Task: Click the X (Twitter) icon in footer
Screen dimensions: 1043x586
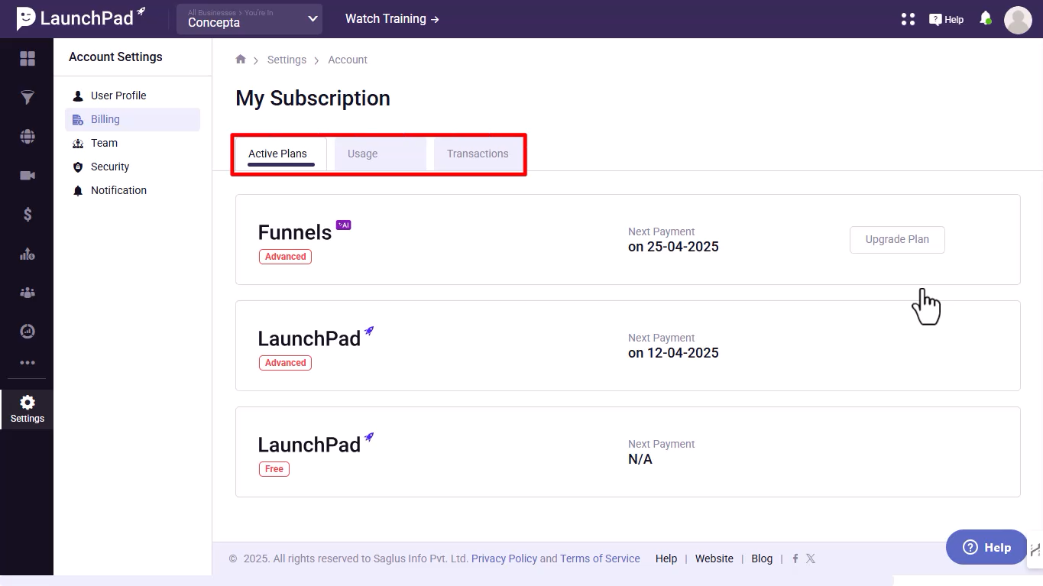Action: point(811,558)
